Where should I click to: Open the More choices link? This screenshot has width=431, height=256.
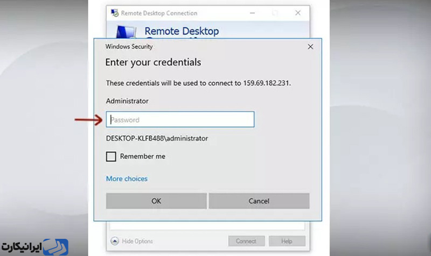click(127, 179)
